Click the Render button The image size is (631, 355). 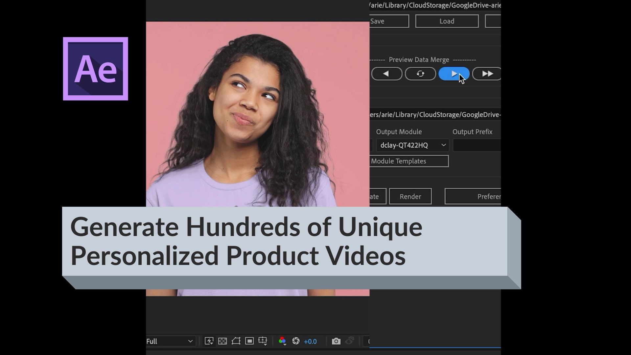pos(410,196)
